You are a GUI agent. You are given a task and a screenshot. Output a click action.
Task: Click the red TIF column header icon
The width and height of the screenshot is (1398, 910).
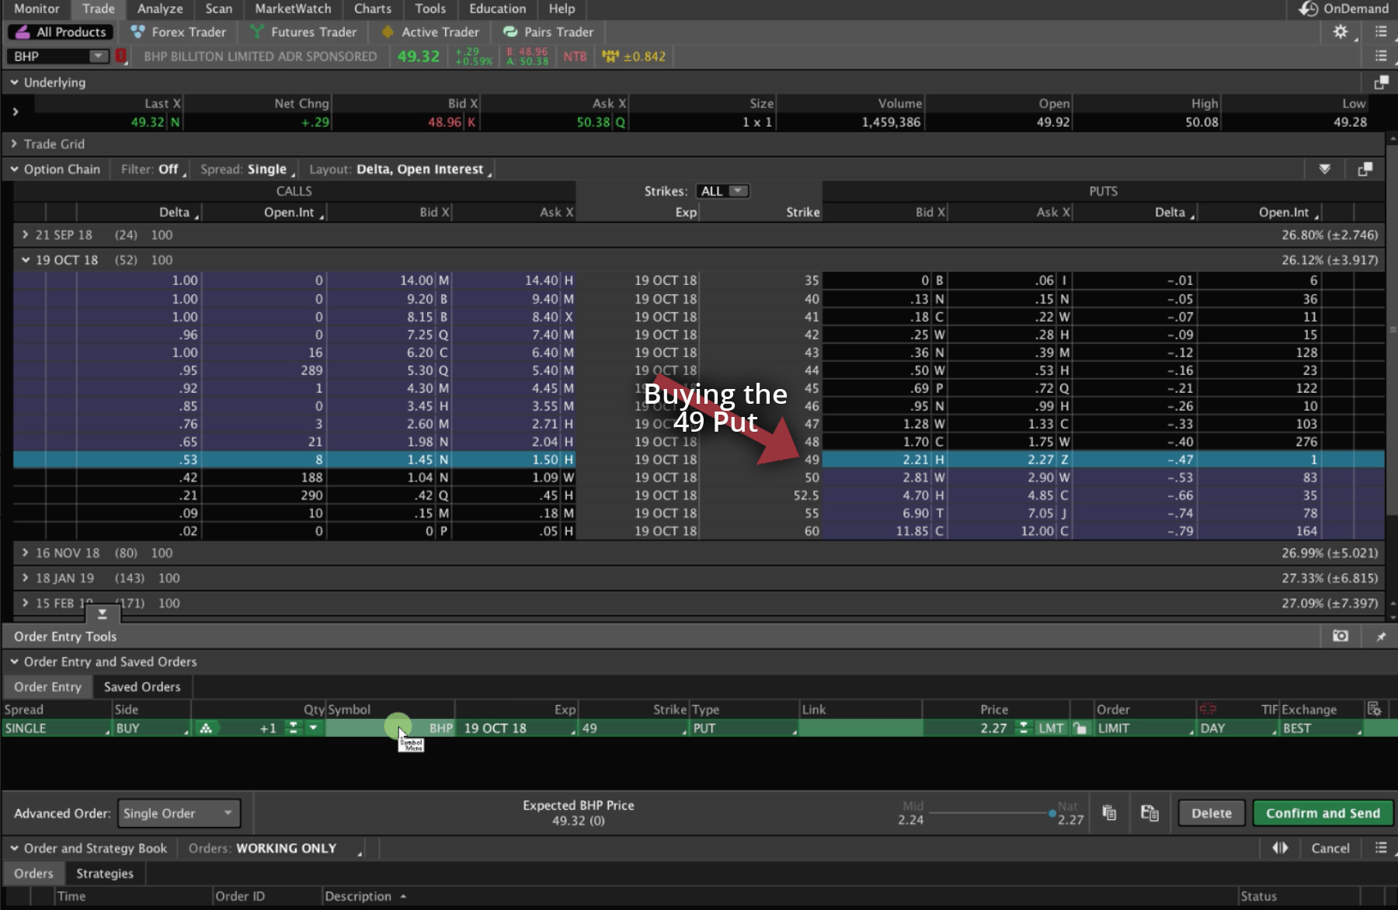pos(1207,709)
